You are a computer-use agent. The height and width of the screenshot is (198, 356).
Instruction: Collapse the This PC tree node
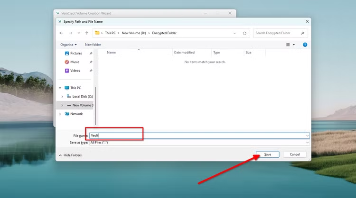60,88
